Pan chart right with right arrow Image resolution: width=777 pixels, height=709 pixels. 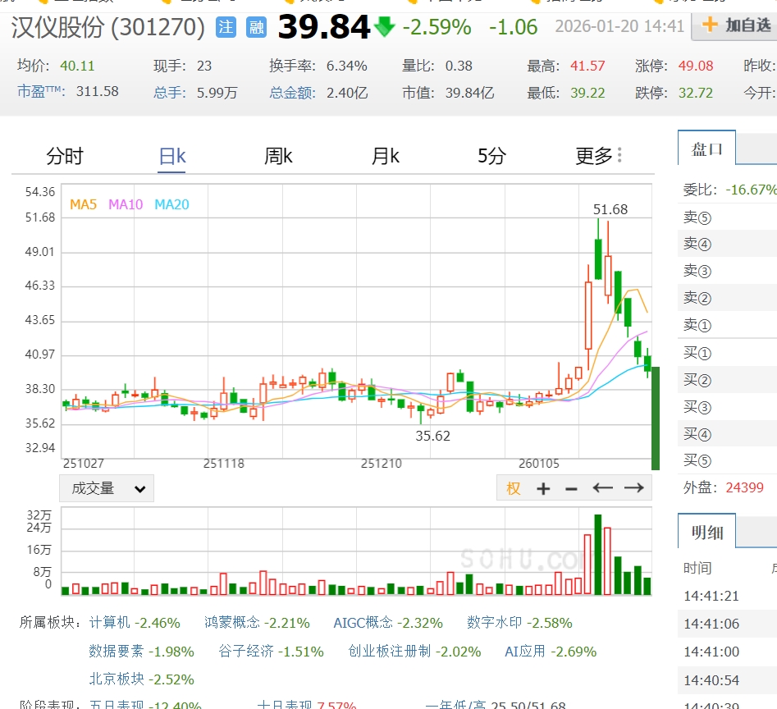pos(633,488)
